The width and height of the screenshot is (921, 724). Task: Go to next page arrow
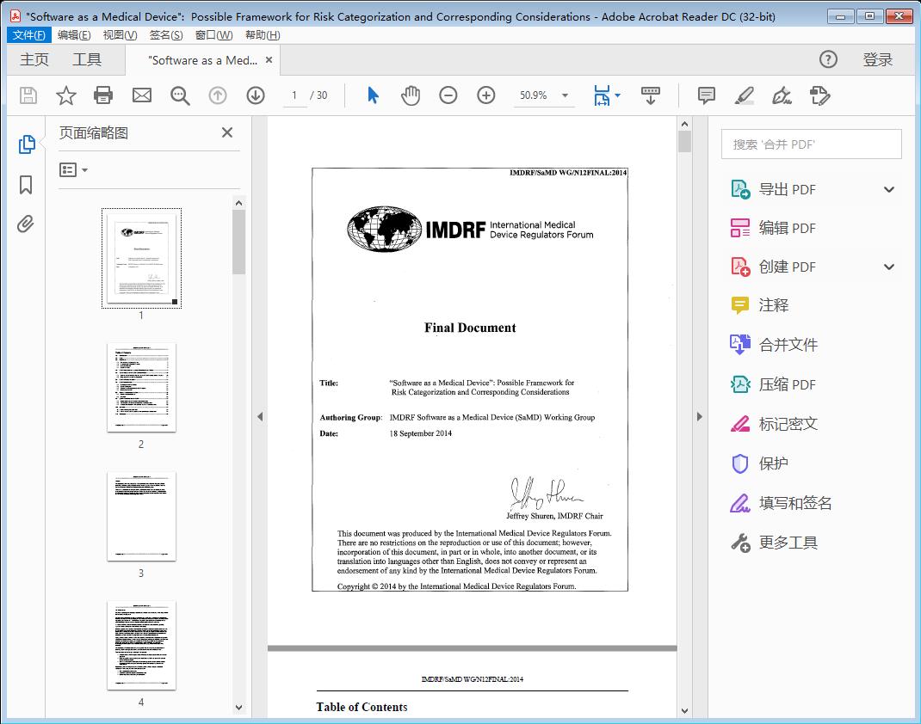(256, 95)
